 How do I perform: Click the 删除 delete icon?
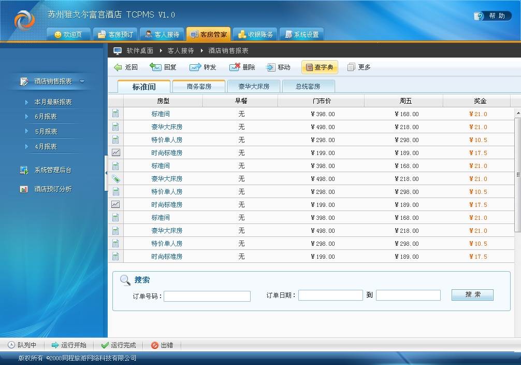tap(235, 67)
